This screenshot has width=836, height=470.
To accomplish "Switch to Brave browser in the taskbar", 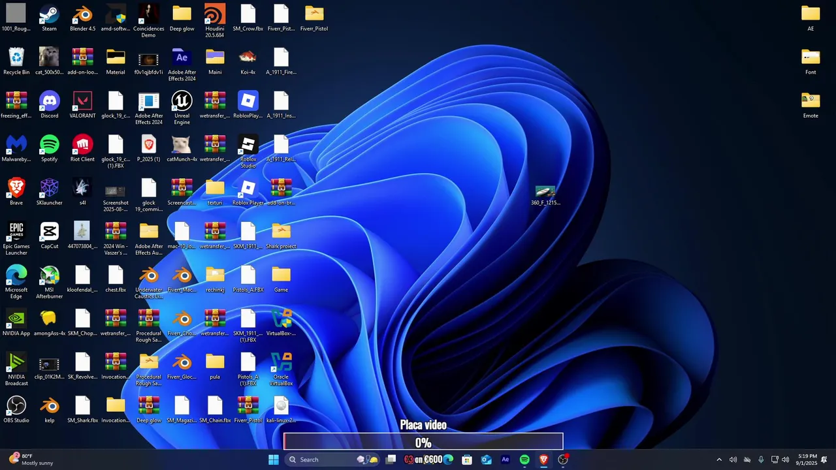I will (x=543, y=460).
